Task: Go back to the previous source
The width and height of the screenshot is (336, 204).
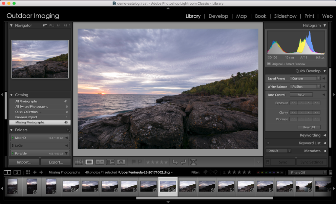Action: click(x=35, y=172)
